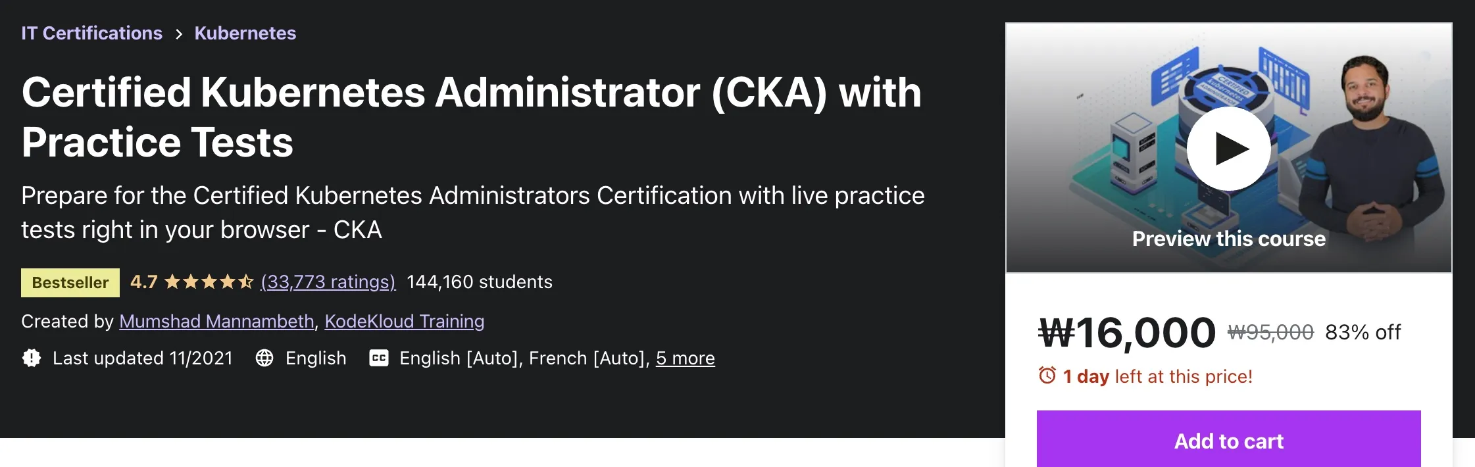Open the 5 more subtitles list
Image resolution: width=1475 pixels, height=467 pixels.
[686, 359]
